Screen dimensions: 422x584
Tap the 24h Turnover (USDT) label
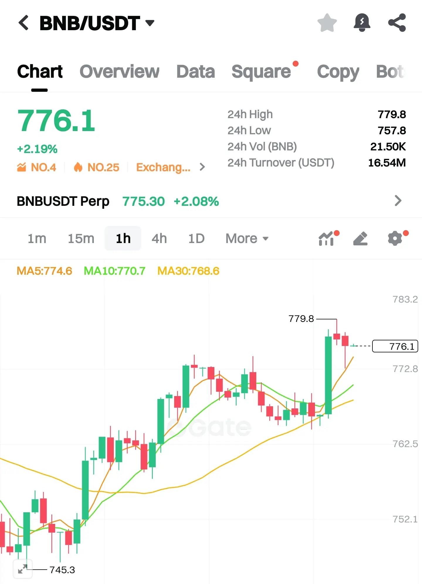point(281,163)
